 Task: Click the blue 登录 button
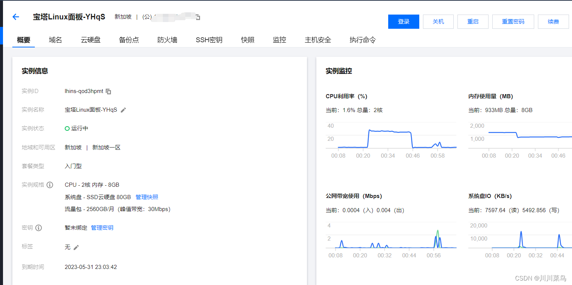coord(404,22)
